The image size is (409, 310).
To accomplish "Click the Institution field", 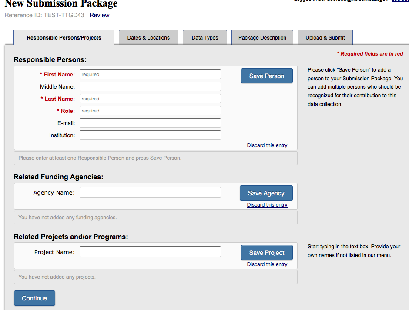I will 150,135.
